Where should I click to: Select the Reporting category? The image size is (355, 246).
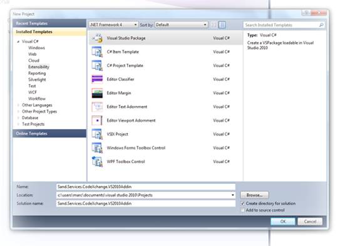coord(37,73)
